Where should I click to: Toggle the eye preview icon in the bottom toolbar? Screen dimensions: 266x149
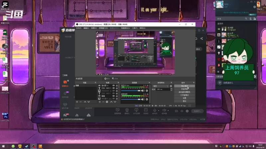tap(182, 111)
